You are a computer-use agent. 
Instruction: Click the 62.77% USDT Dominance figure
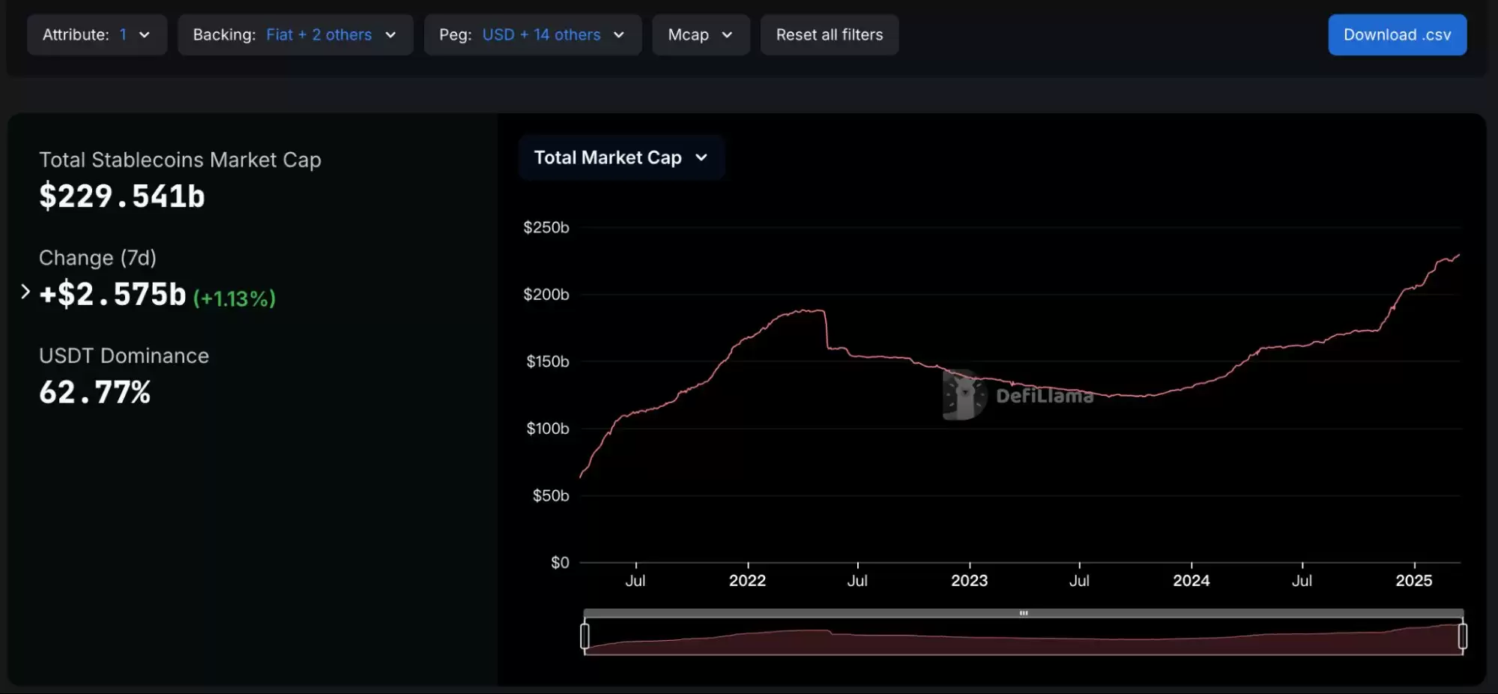click(x=95, y=392)
